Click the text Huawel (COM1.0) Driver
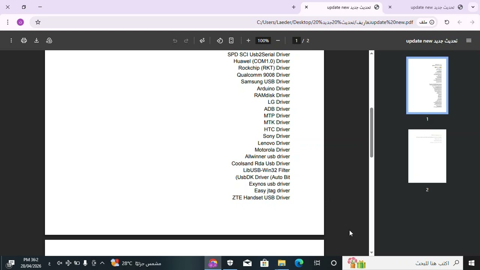The height and width of the screenshot is (270, 480). coord(262,61)
